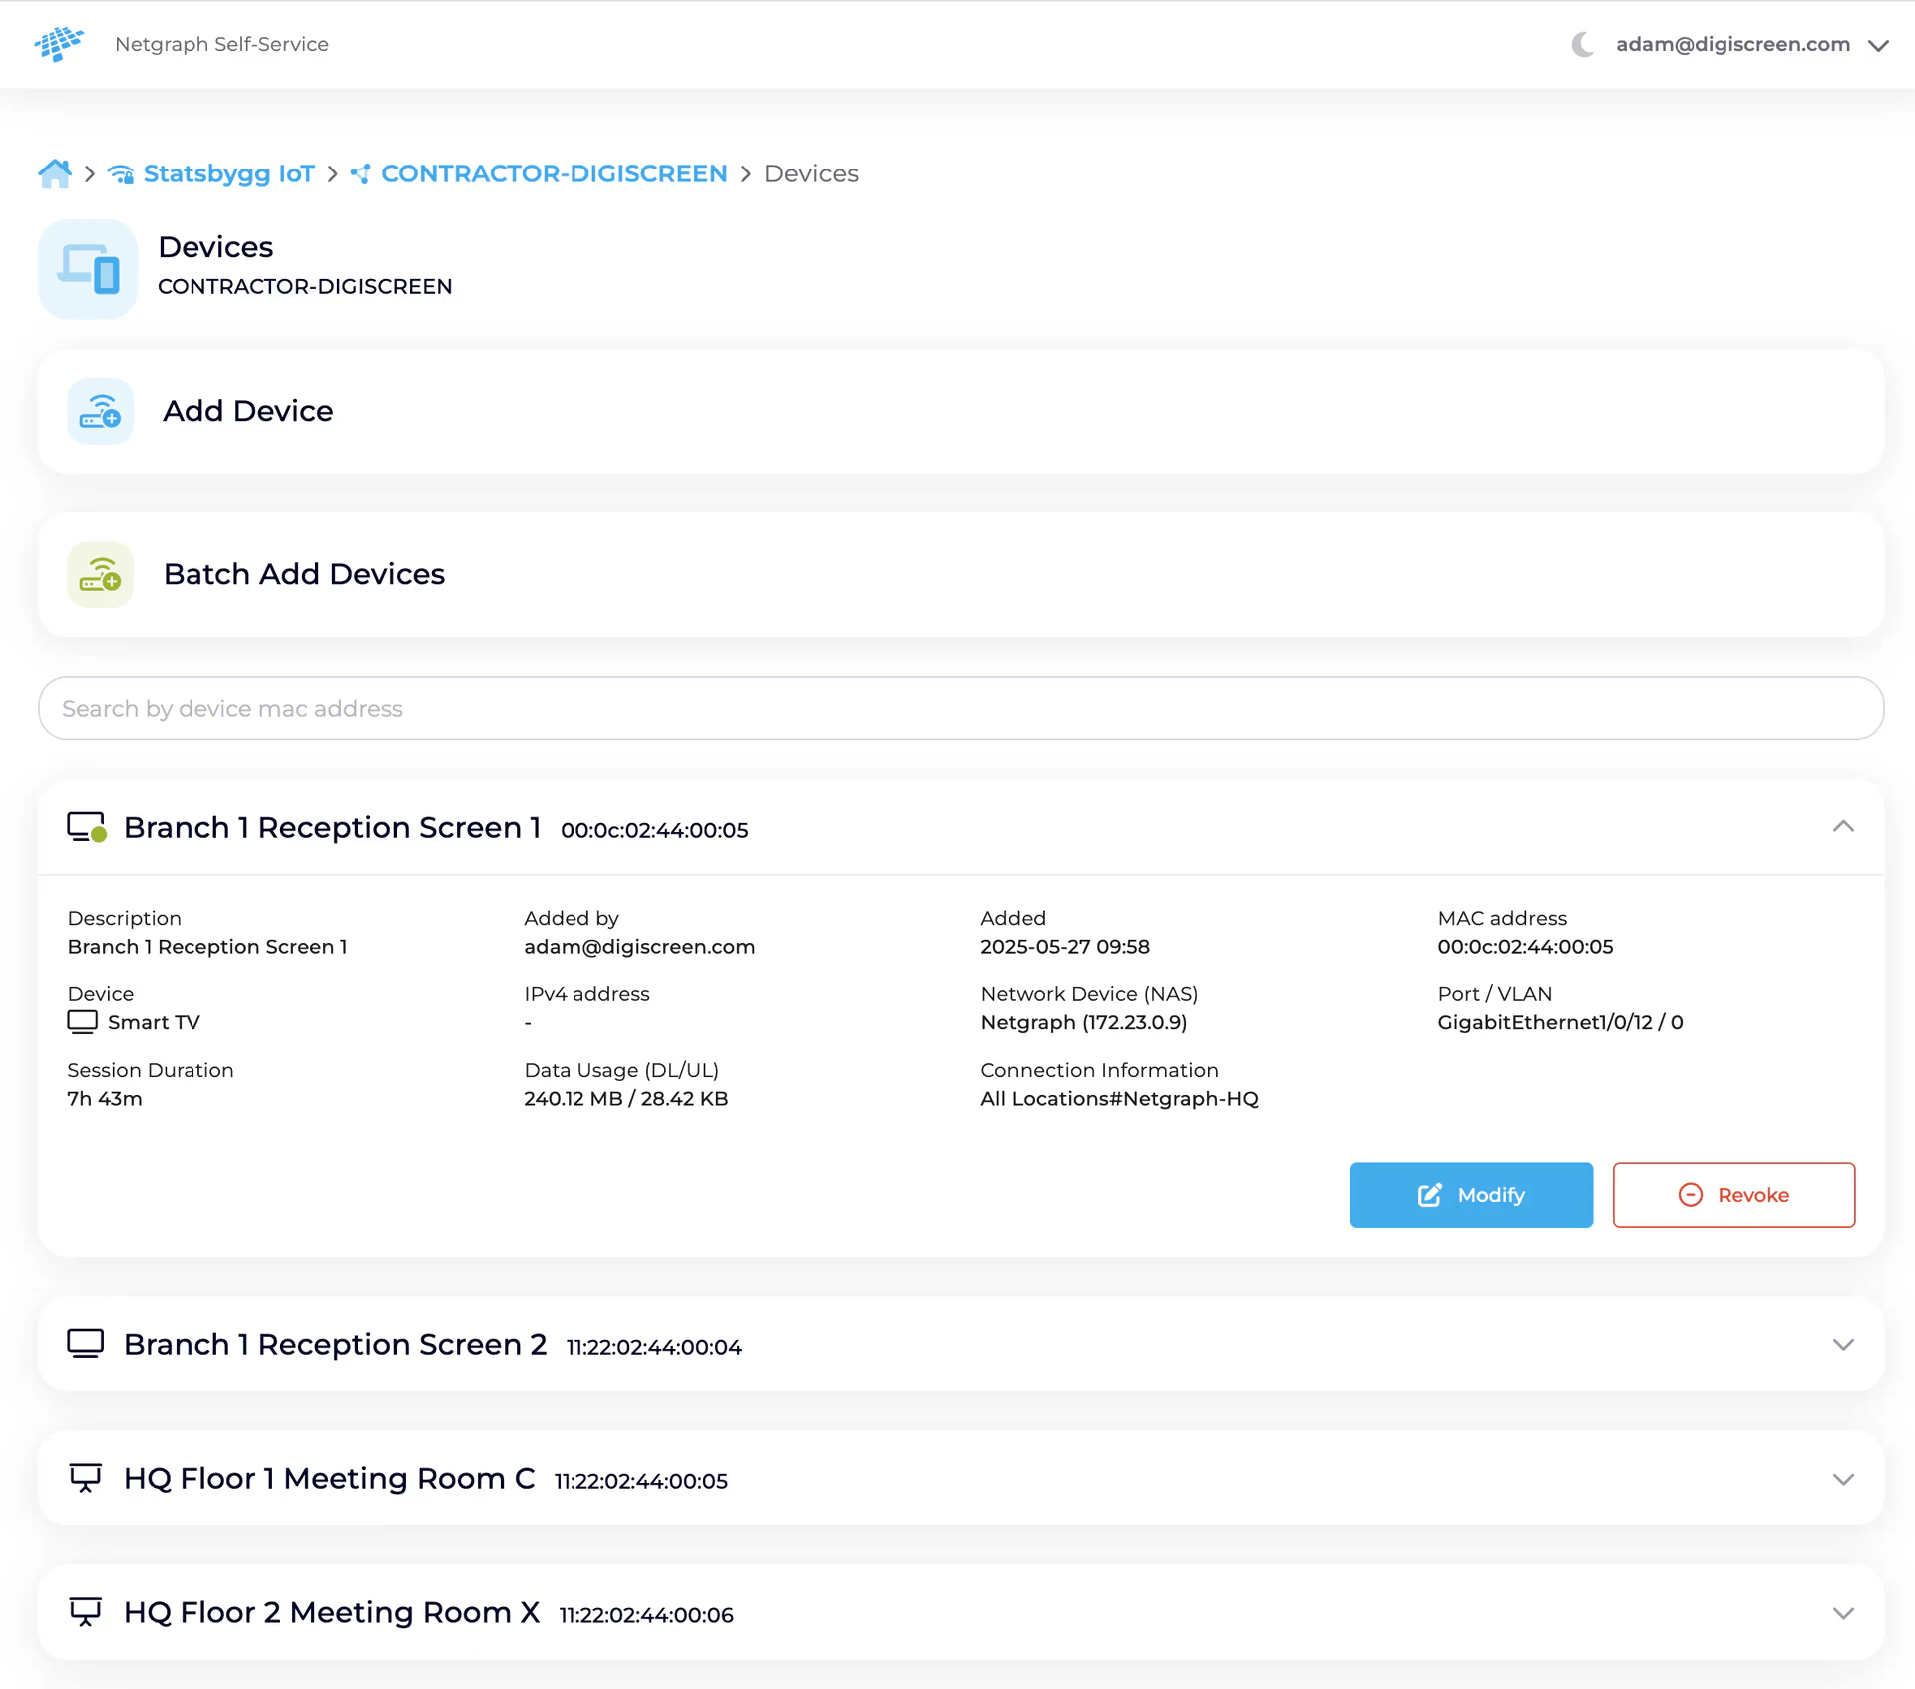Screen dimensions: 1915x1689
Task: Click the Batch Add Devices green icon
Action: click(x=100, y=574)
